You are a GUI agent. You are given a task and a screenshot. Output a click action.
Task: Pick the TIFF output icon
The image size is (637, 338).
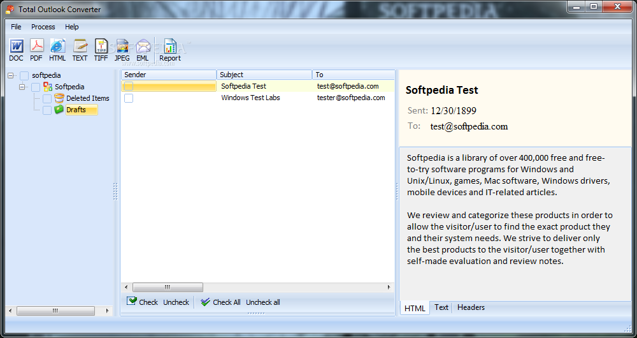(101, 46)
